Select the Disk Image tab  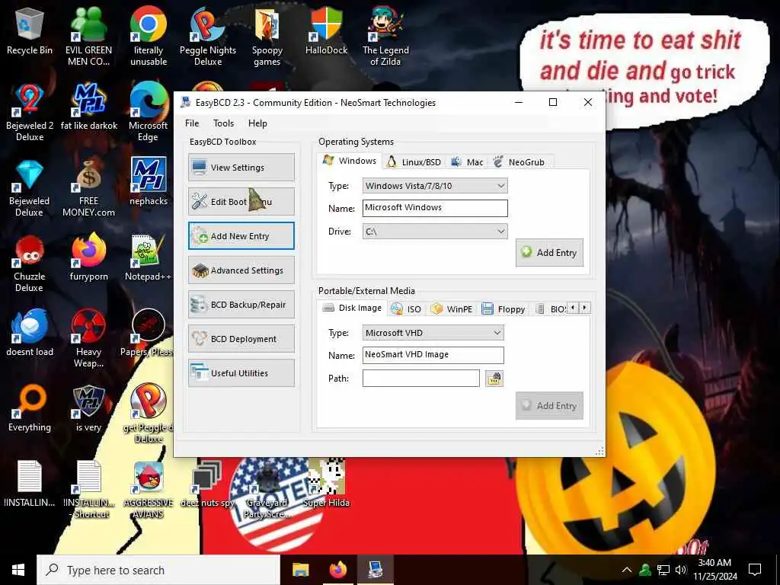[x=352, y=308]
